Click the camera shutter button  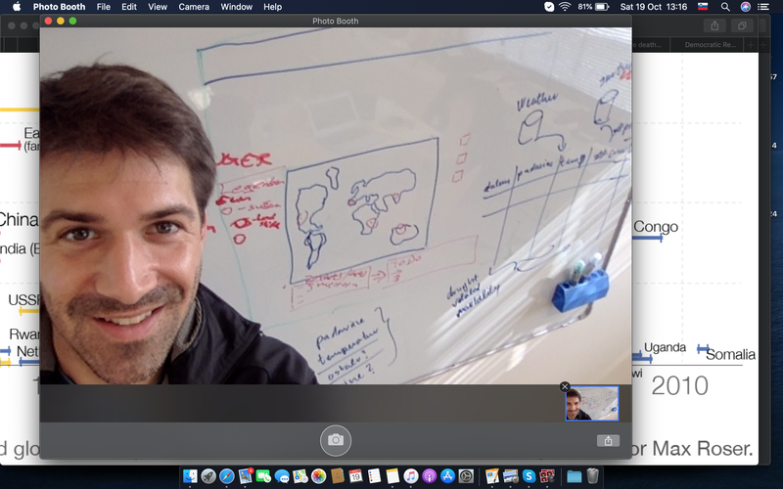pos(335,440)
